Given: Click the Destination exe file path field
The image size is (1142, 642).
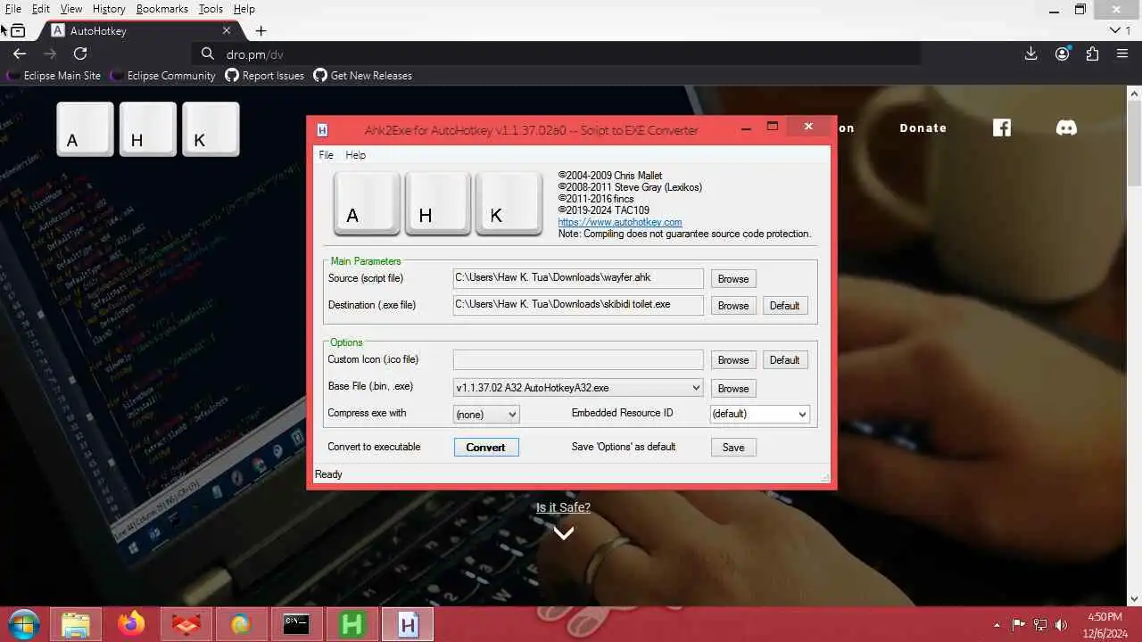Looking at the screenshot, I should (x=578, y=305).
